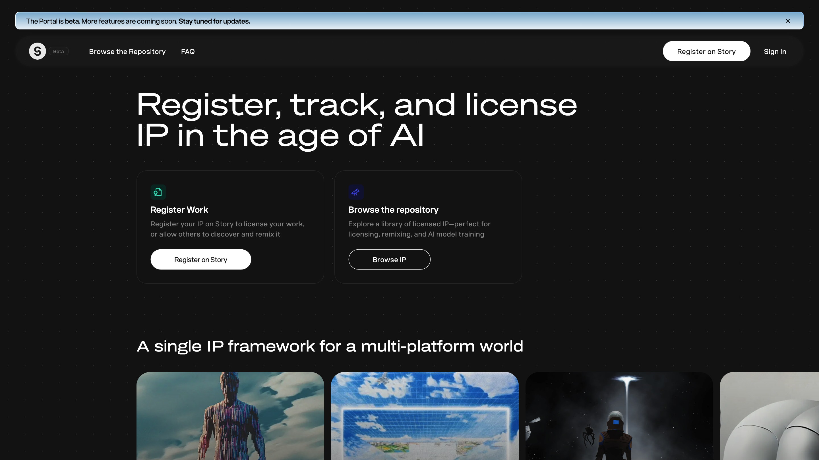Viewport: 819px width, 460px height.
Task: Click the Beta badge next to the logo
Action: tap(59, 51)
